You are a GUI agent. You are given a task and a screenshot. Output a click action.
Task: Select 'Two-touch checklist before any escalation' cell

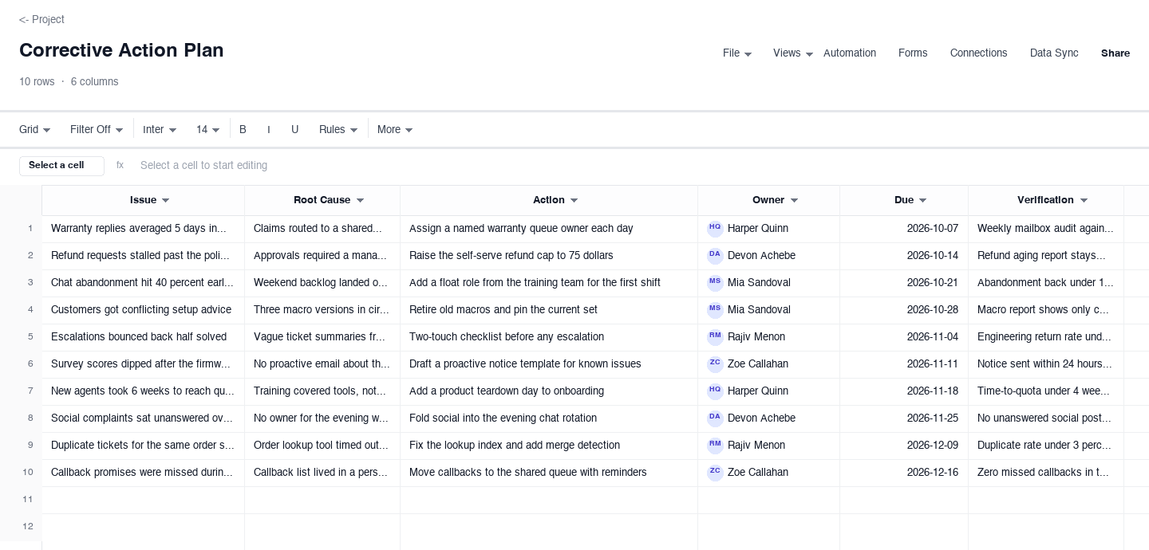(549, 337)
